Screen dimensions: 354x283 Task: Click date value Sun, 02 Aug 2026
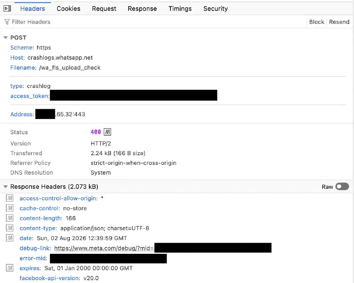82,238
